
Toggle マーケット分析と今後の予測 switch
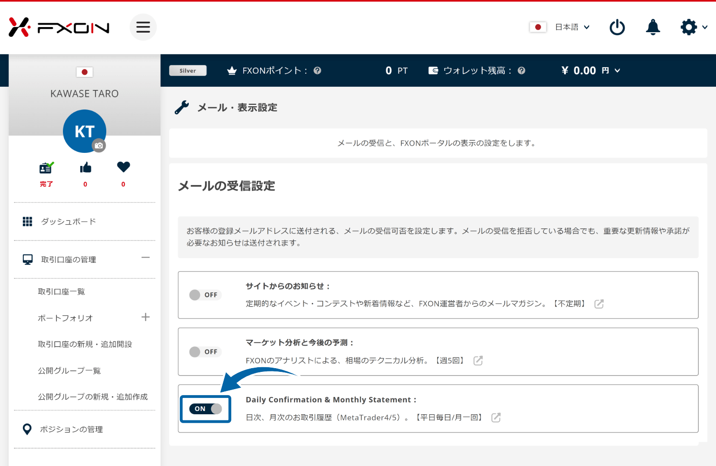pyautogui.click(x=205, y=352)
